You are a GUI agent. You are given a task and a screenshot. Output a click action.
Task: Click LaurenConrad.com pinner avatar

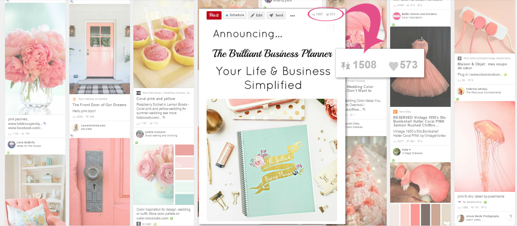[76, 127]
